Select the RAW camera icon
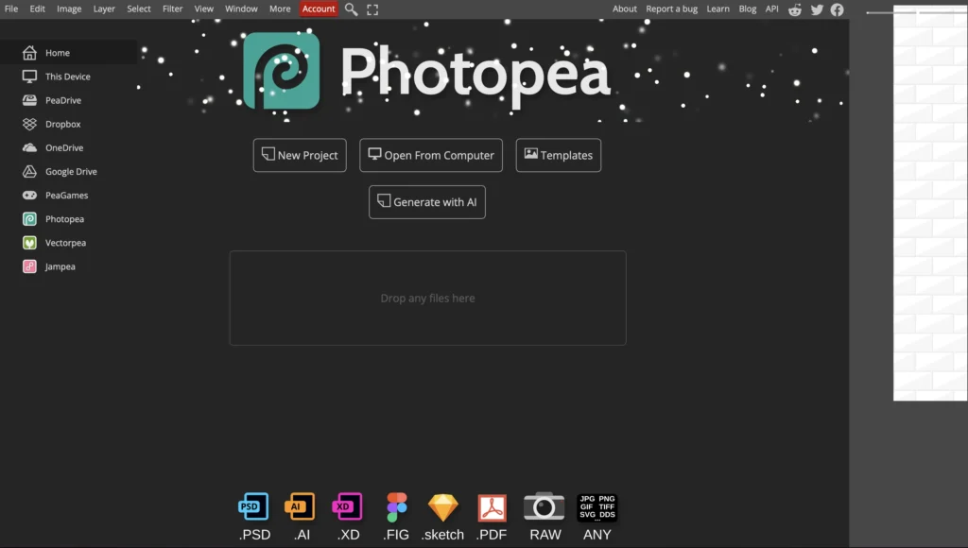968x548 pixels. click(x=544, y=506)
